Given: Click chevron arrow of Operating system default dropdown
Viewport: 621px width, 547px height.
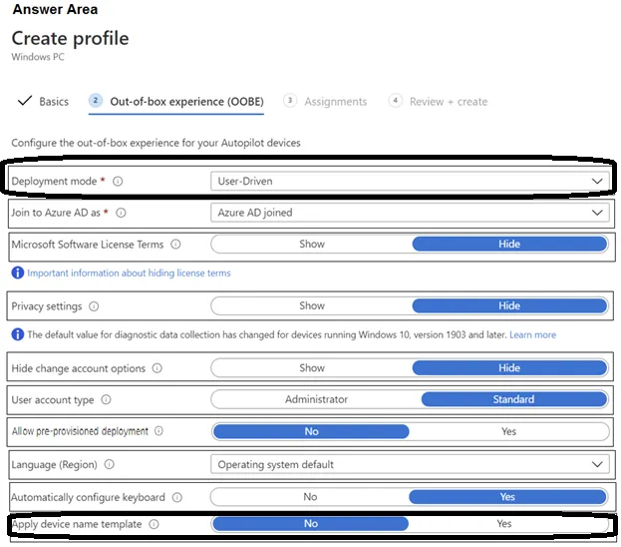Looking at the screenshot, I should (x=597, y=464).
